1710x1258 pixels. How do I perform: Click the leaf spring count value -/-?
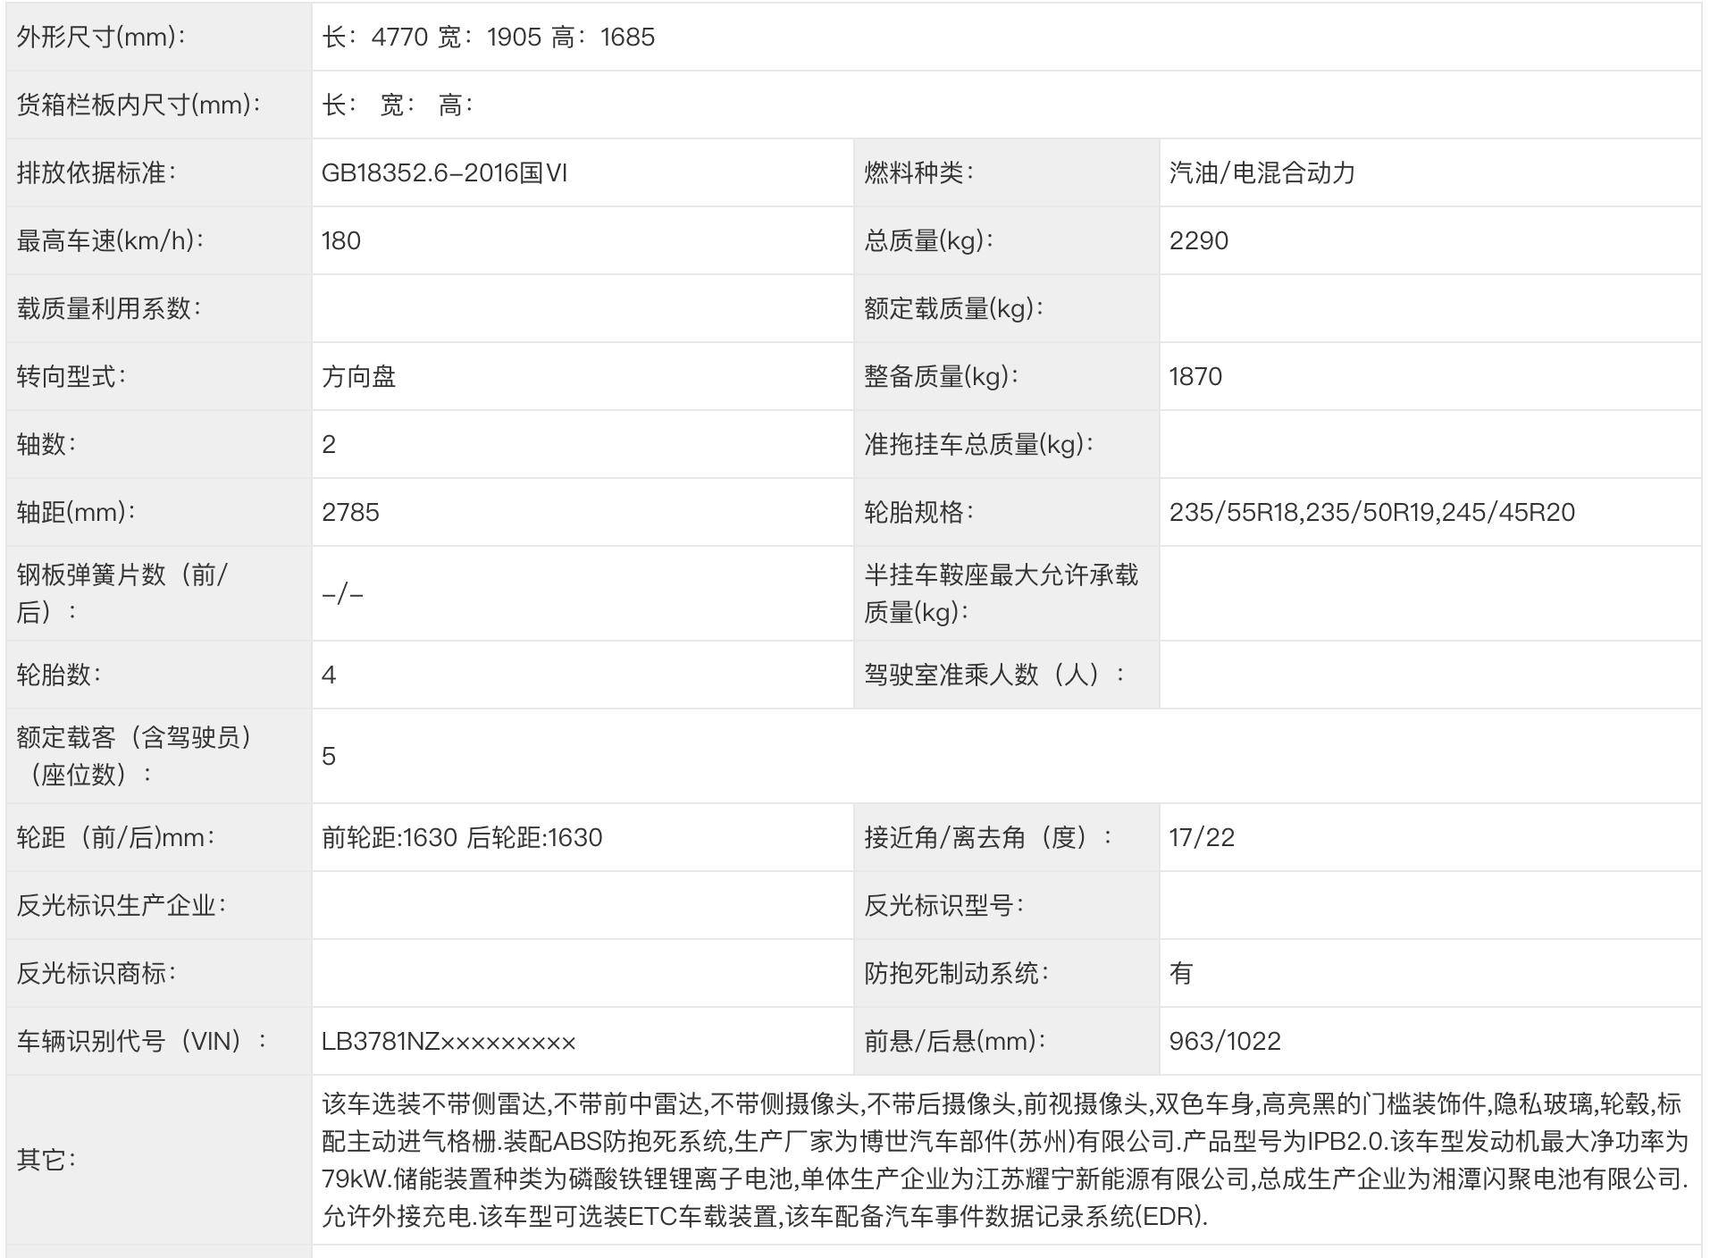pos(342,594)
